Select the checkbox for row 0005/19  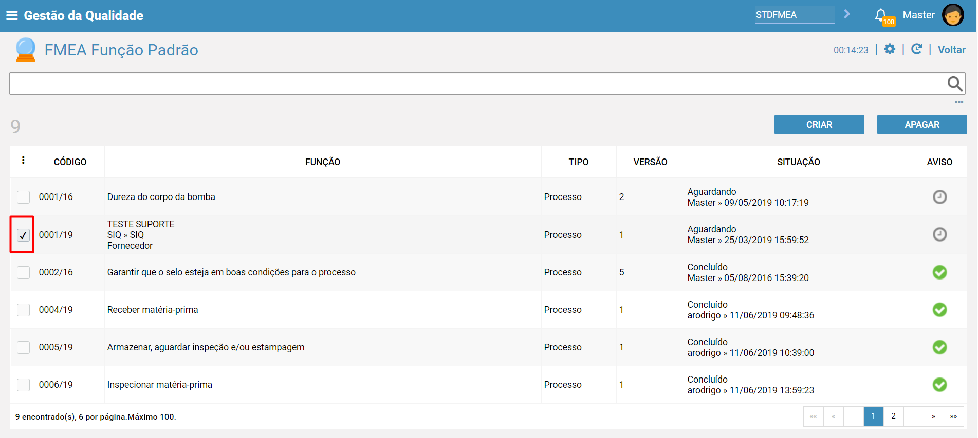23,347
